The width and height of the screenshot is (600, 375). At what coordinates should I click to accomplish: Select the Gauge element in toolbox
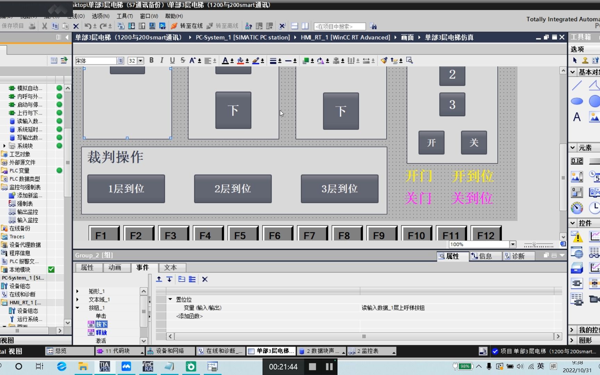click(x=577, y=208)
